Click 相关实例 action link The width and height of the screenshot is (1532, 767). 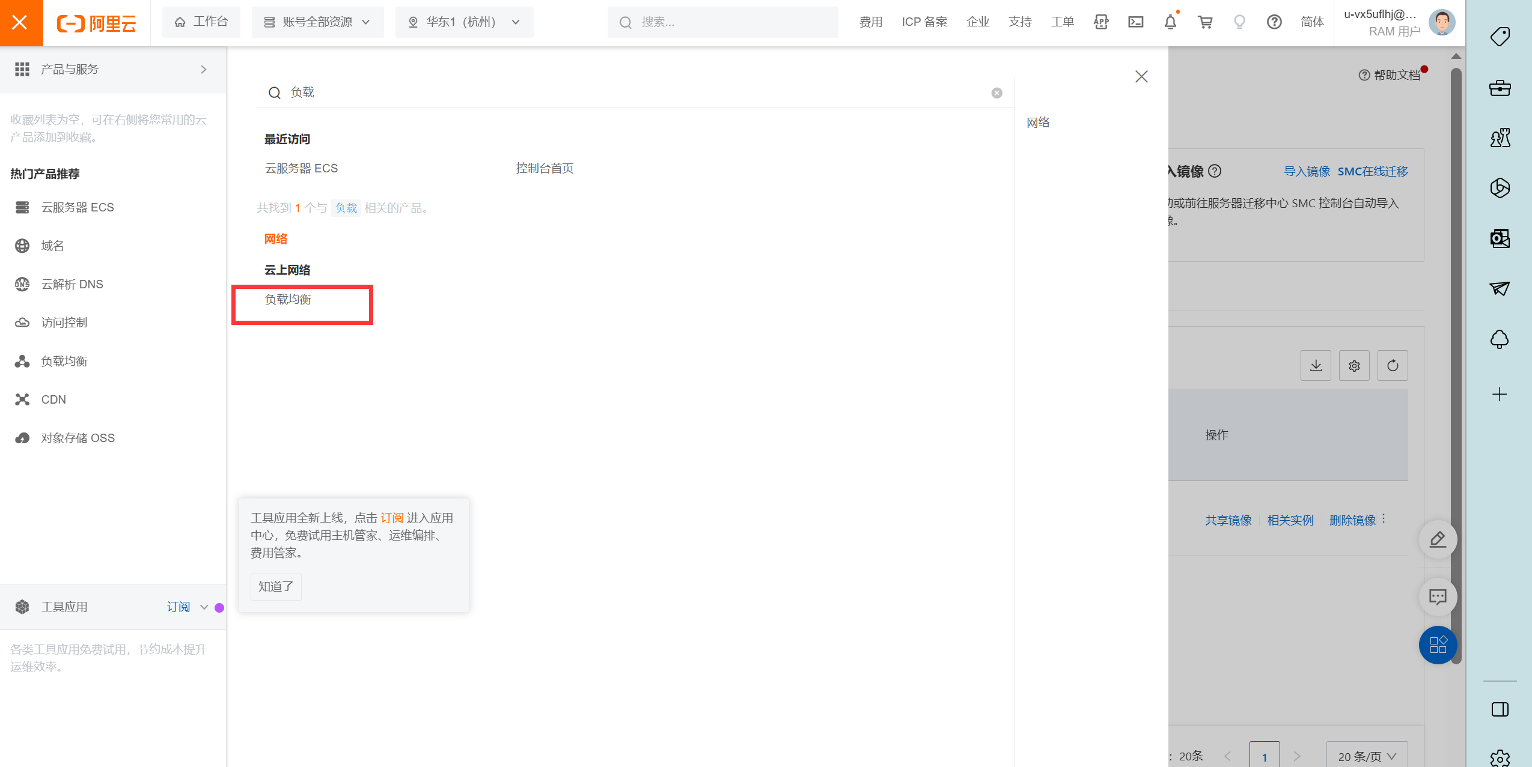tap(1290, 520)
